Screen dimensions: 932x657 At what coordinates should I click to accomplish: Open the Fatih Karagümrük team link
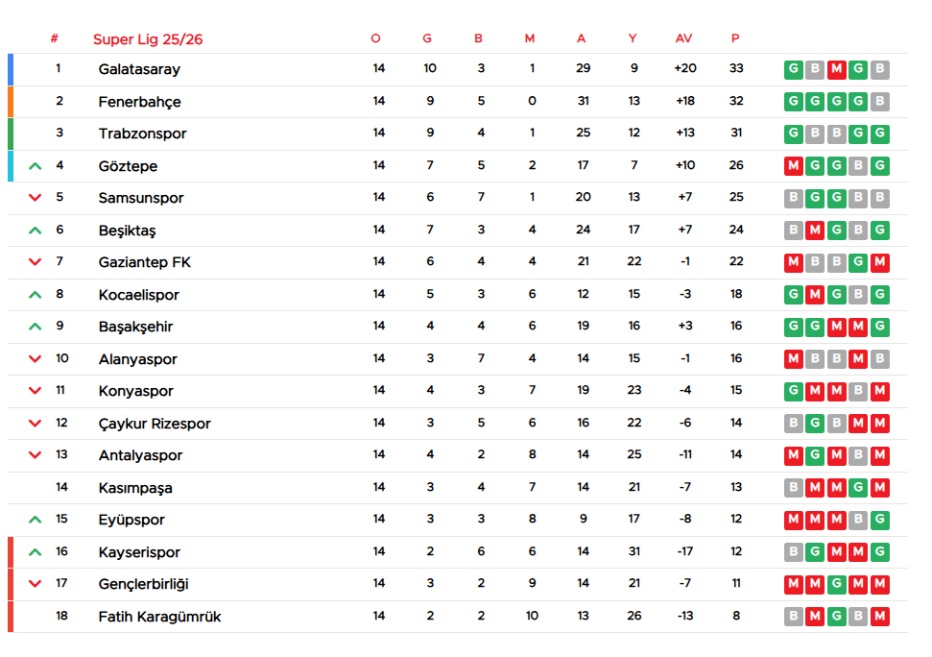[159, 617]
